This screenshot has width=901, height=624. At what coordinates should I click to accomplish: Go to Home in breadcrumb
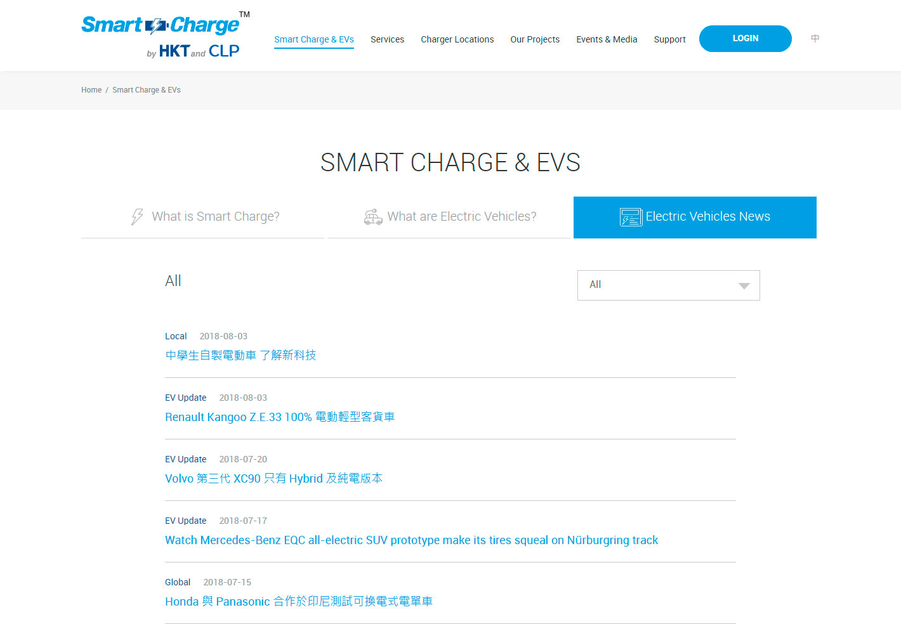point(91,90)
